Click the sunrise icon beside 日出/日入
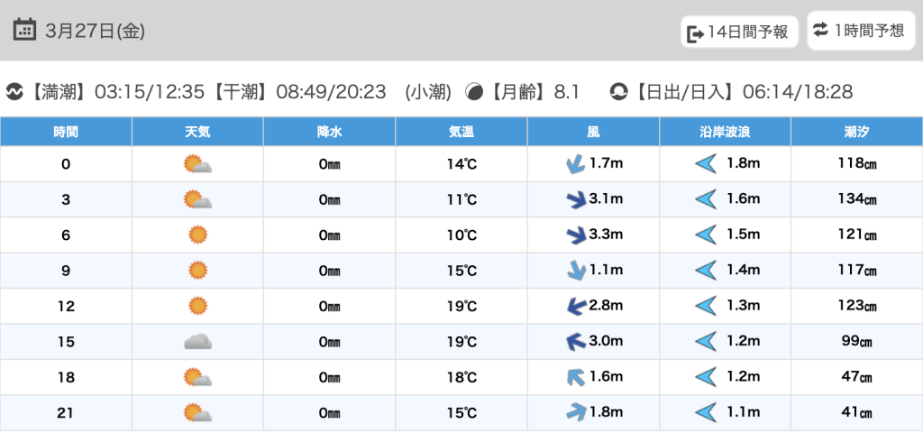This screenshot has height=433, width=923. tap(619, 92)
